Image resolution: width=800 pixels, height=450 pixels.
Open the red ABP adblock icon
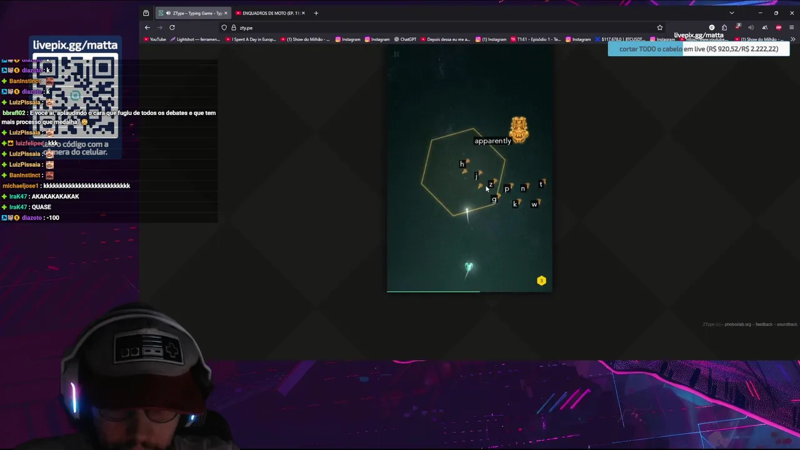[778, 27]
